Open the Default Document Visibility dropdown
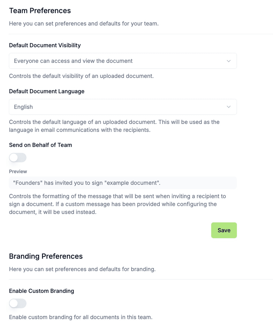This screenshot has width=273, height=327. (123, 61)
